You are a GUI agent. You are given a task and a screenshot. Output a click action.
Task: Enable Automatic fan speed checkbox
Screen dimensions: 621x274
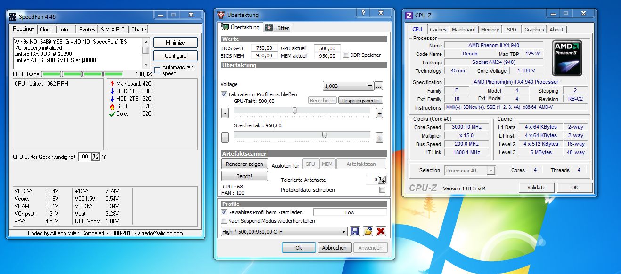(157, 70)
